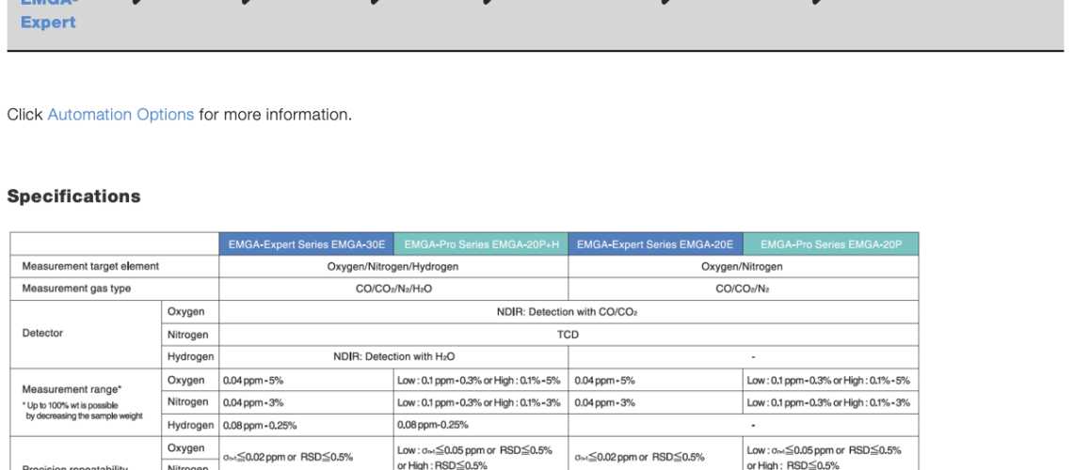The width and height of the screenshot is (1073, 470).
Task: Click the Specifications heading
Action: point(74,196)
